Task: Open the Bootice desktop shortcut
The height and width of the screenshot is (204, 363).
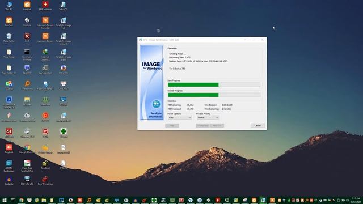Action: (x=27, y=22)
